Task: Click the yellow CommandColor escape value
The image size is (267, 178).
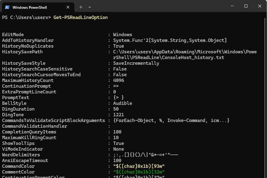Action: (139, 166)
